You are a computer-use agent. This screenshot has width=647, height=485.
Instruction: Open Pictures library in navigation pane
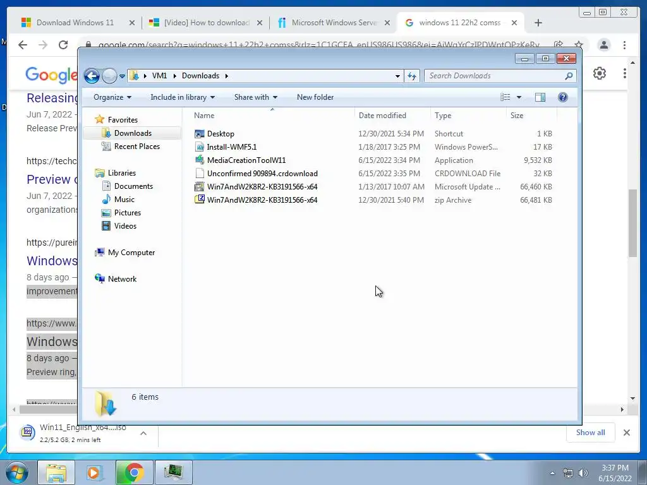click(127, 213)
